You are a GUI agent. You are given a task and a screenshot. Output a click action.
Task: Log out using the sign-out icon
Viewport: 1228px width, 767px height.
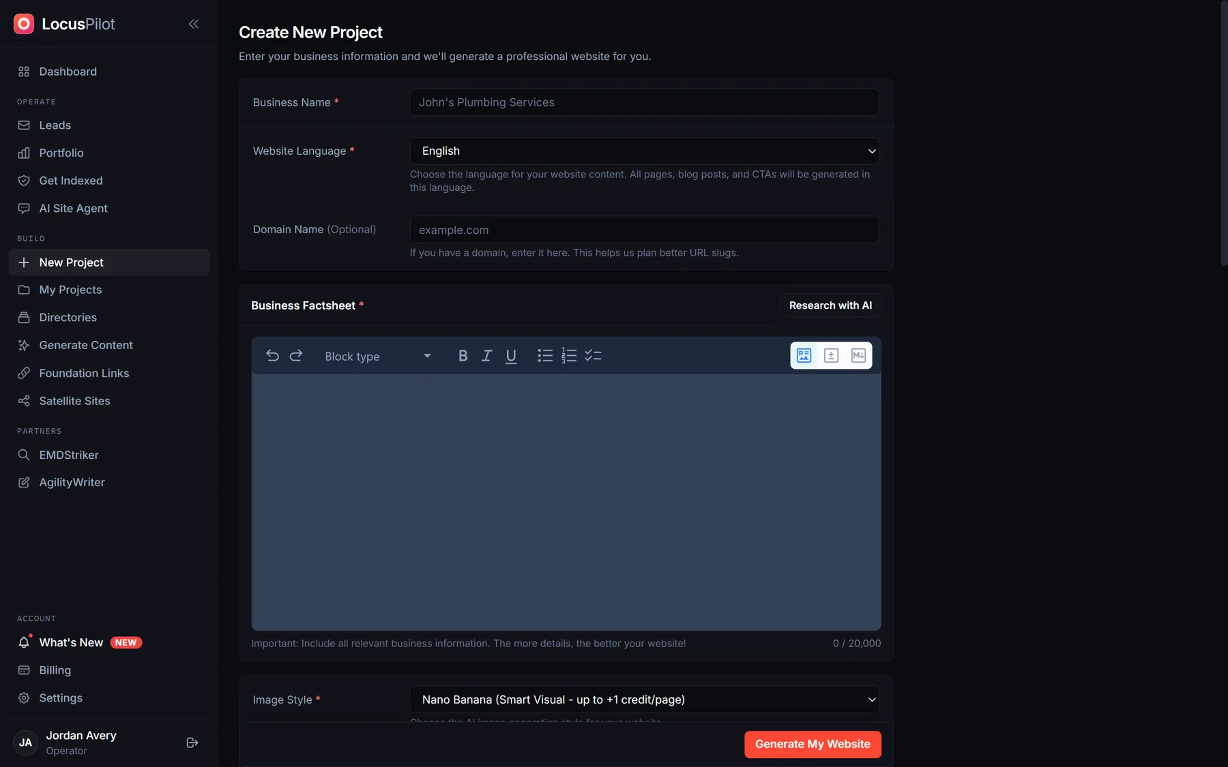pyautogui.click(x=192, y=742)
